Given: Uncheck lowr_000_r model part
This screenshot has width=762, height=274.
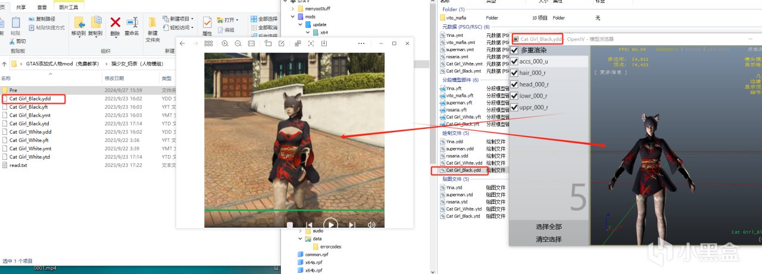Looking at the screenshot, I should tap(514, 96).
